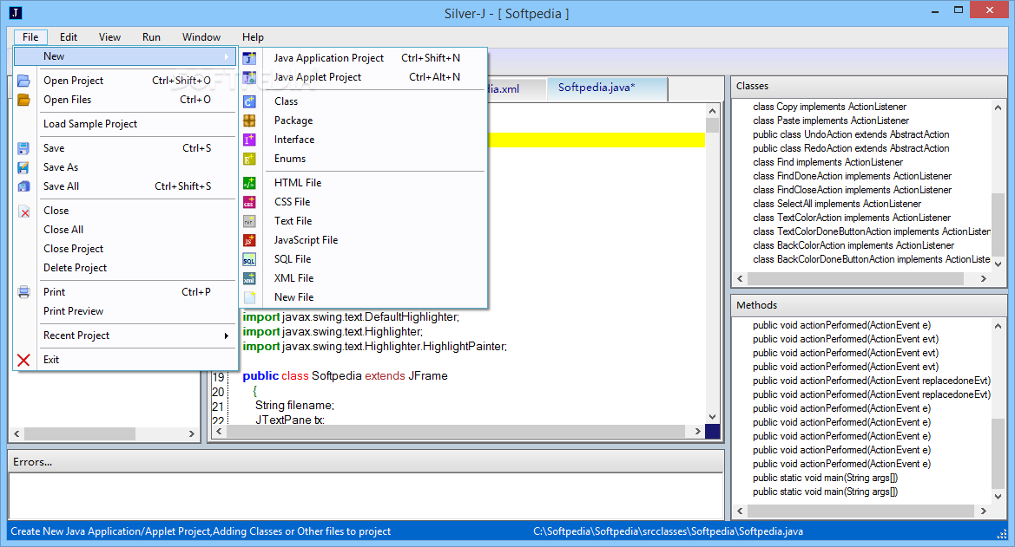Click the CSS File icon
1015x547 pixels.
[x=249, y=202]
